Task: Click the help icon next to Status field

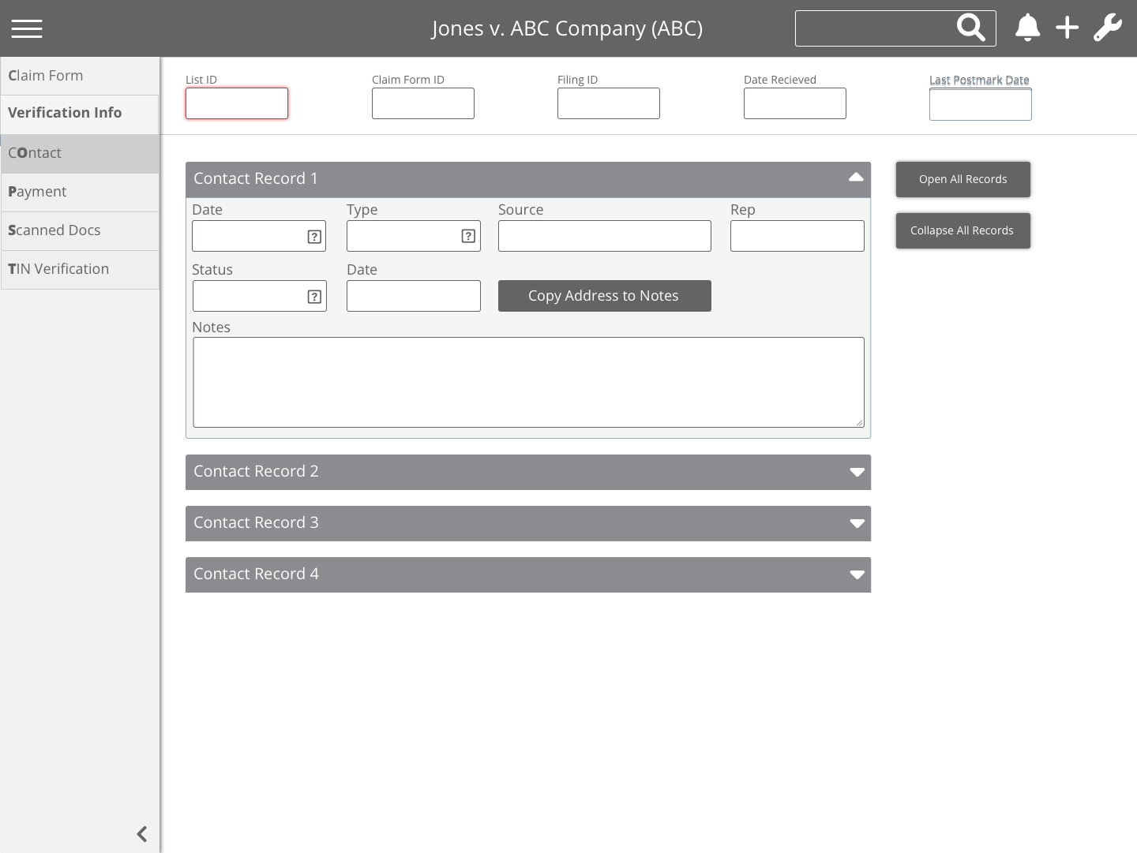Action: [314, 296]
